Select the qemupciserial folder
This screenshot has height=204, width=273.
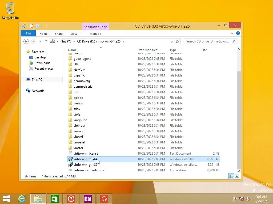tap(83, 86)
